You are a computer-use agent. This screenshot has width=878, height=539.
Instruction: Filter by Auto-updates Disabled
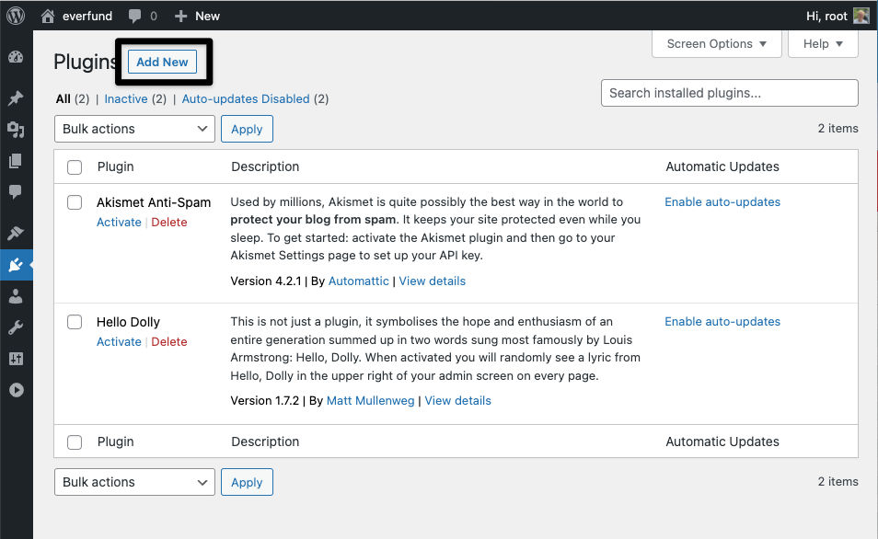coord(246,99)
